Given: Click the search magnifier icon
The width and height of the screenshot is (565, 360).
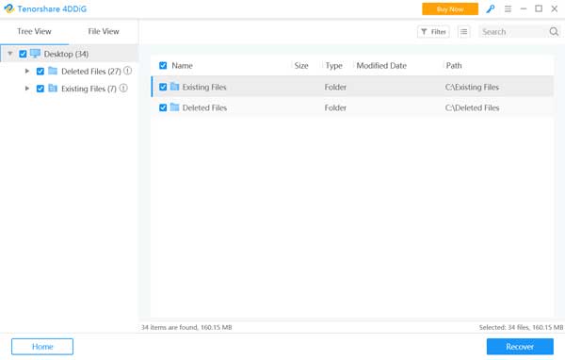Looking at the screenshot, I should (554, 32).
